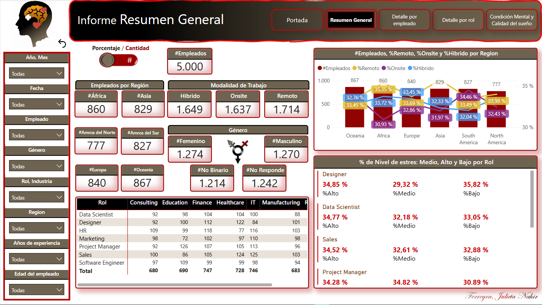Click the #Masculino 1.270 card
Viewport: 542px width, 305px height.
coord(286,149)
